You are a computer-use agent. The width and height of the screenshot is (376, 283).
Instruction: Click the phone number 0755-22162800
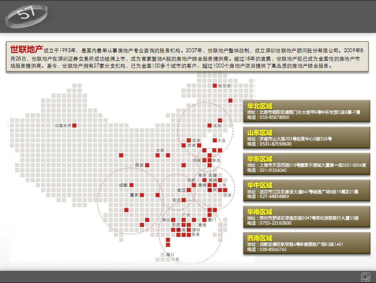(275, 223)
